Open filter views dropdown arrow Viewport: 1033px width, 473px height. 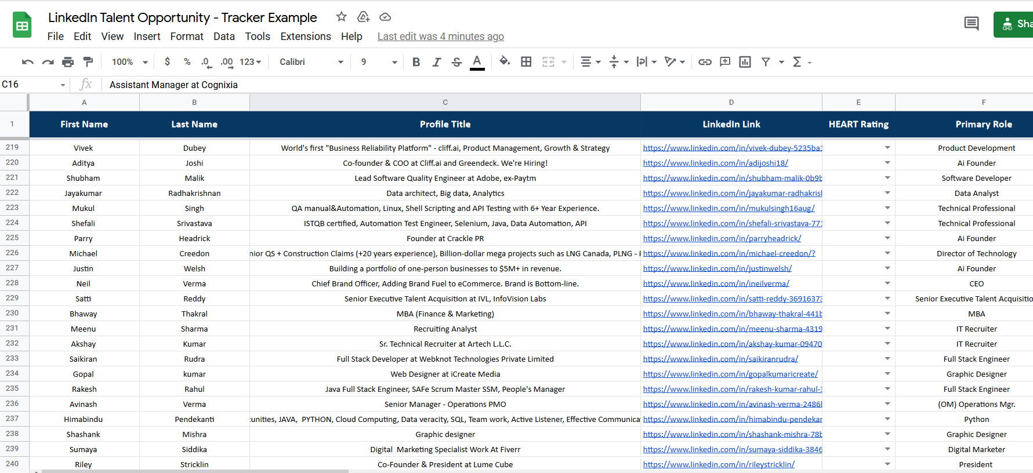[x=781, y=62]
